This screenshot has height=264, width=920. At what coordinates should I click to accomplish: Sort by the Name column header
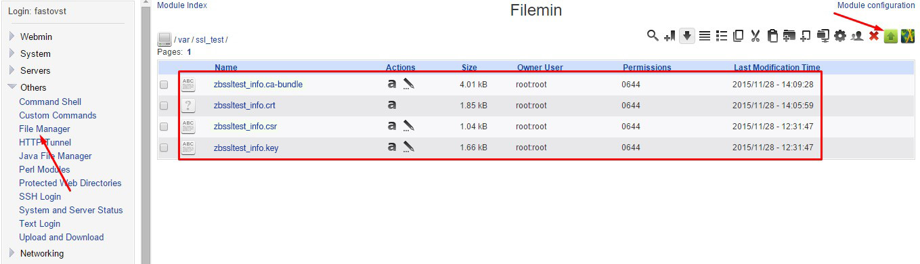(x=226, y=68)
